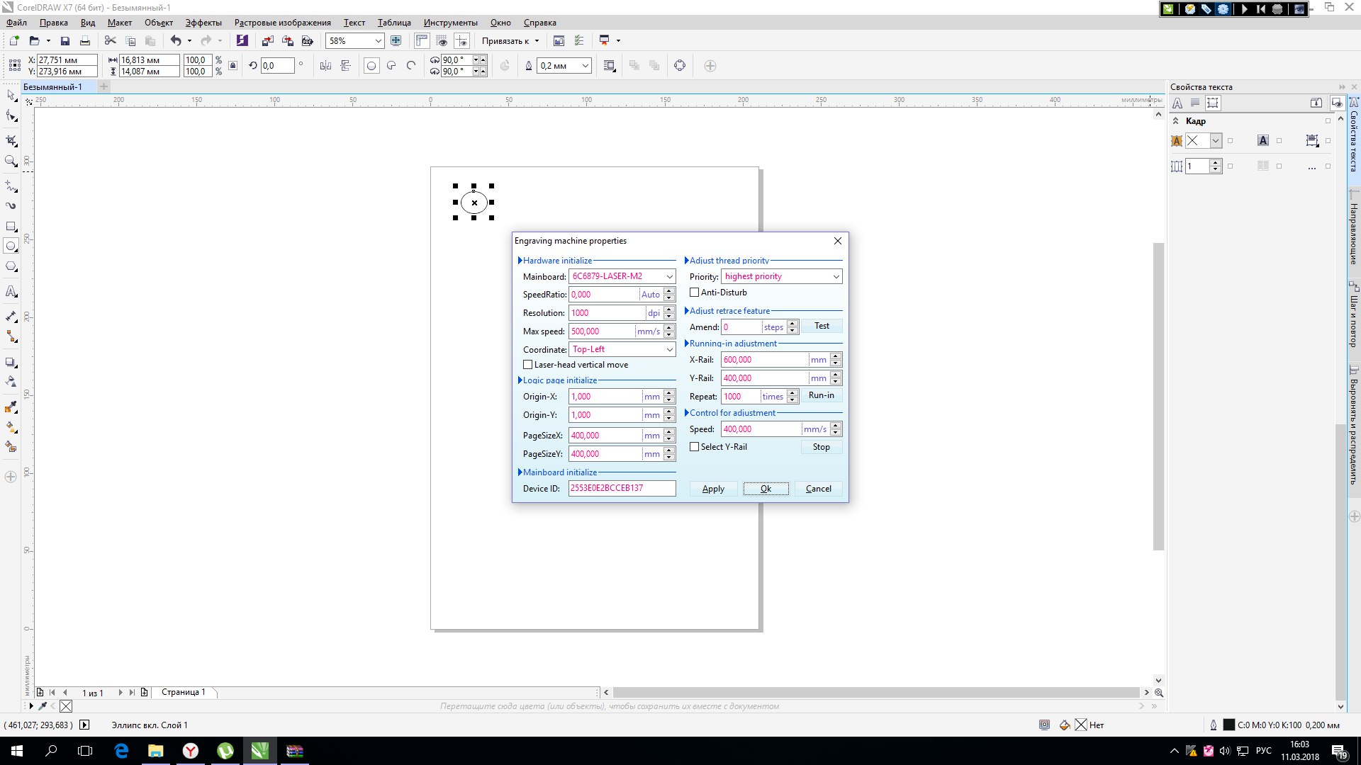The height and width of the screenshot is (765, 1361).
Task: Click the Apply button
Action: pos(713,489)
